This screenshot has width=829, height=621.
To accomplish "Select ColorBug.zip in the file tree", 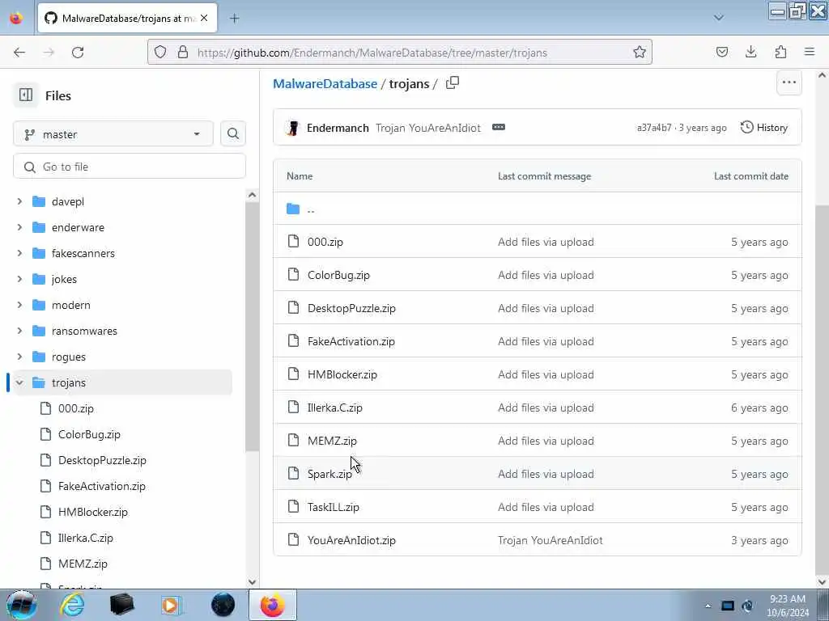I will tap(89, 434).
